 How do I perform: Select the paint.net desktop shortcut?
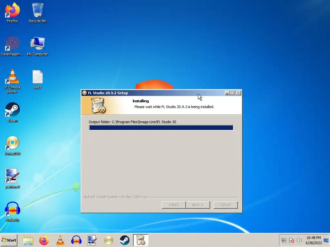point(12,178)
